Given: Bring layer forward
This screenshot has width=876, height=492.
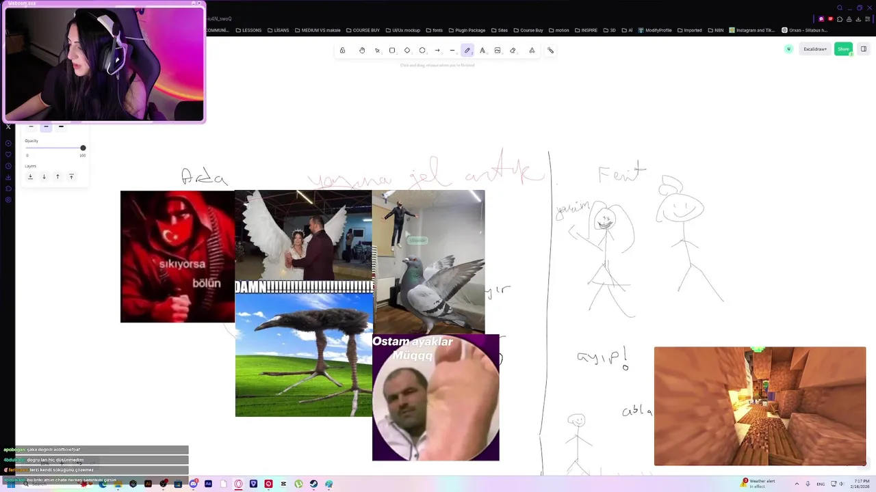Looking at the screenshot, I should (x=57, y=176).
